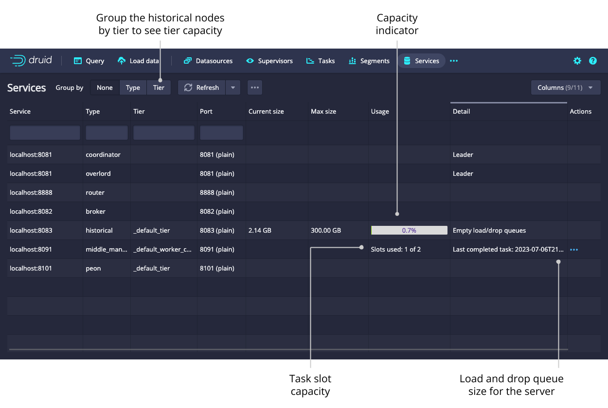Go to Load data
Screen dimensions: 608x408
pyautogui.click(x=139, y=61)
